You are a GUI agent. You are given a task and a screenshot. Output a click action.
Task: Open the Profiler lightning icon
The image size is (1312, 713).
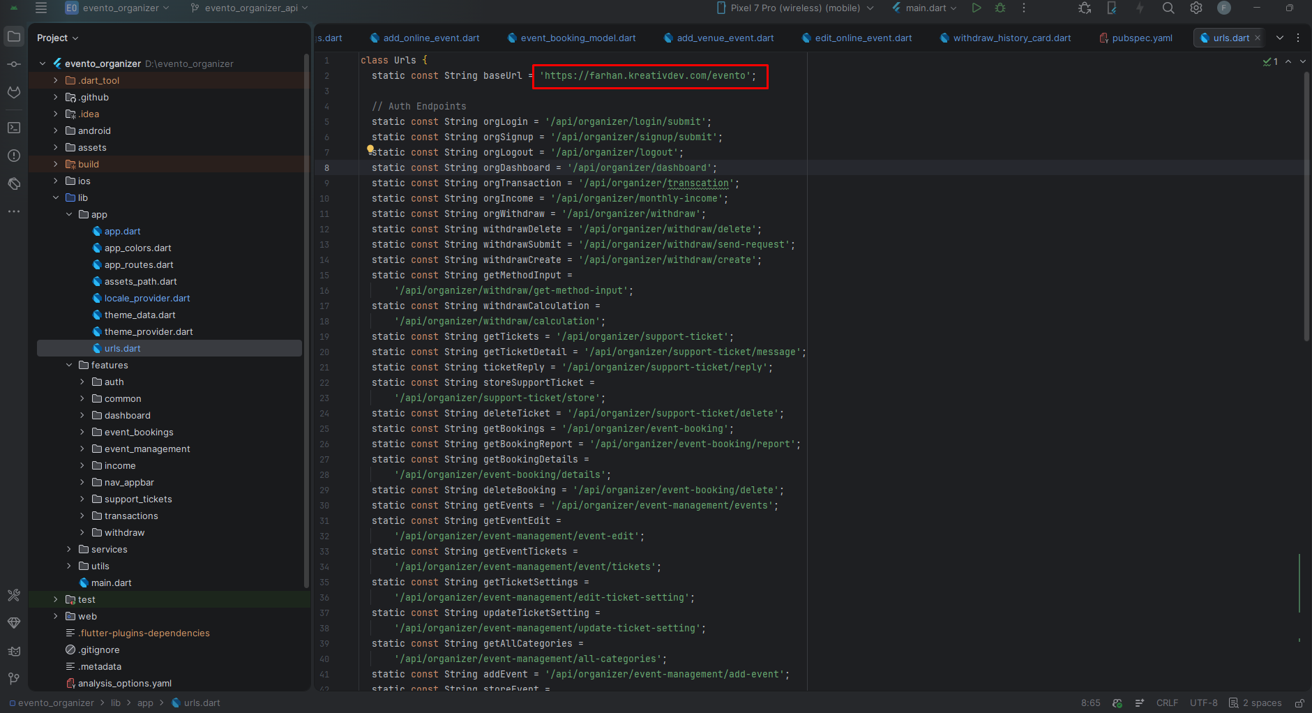coord(1140,8)
